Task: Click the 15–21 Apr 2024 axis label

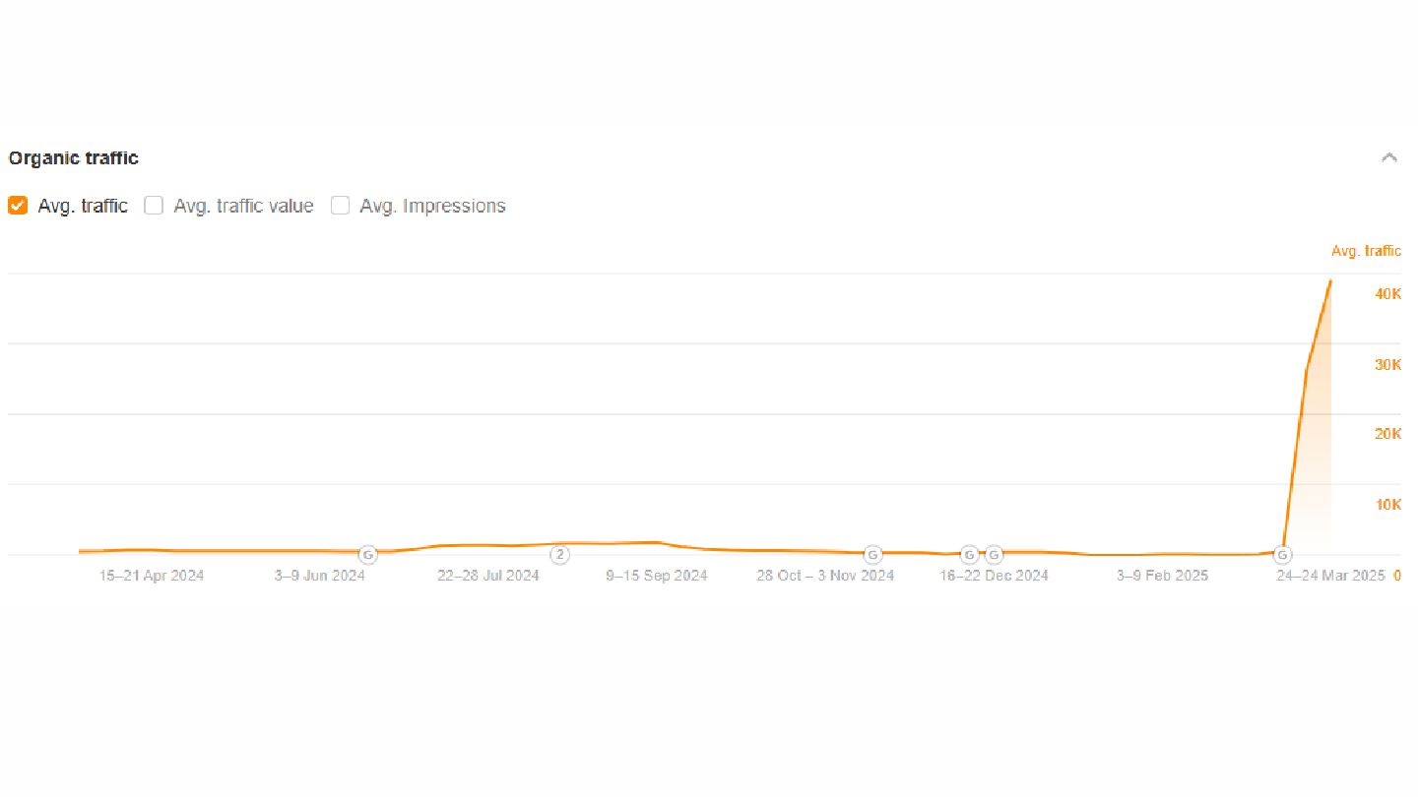Action: [x=151, y=576]
